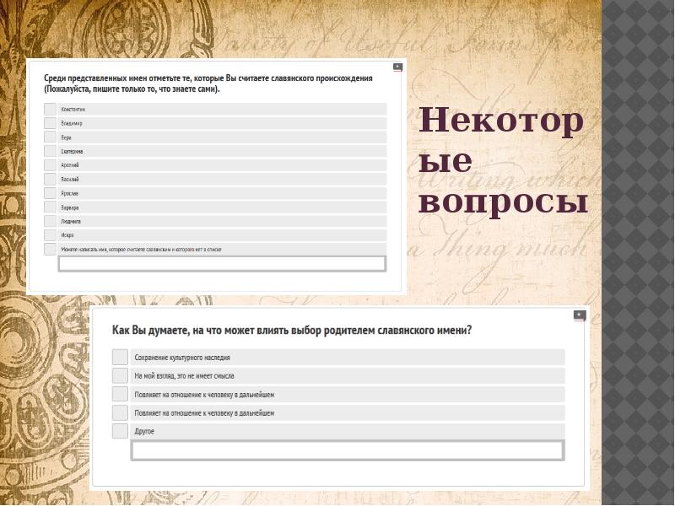The width and height of the screenshot is (675, 506).
Task: Mark Вера in the name list
Action: click(49, 137)
